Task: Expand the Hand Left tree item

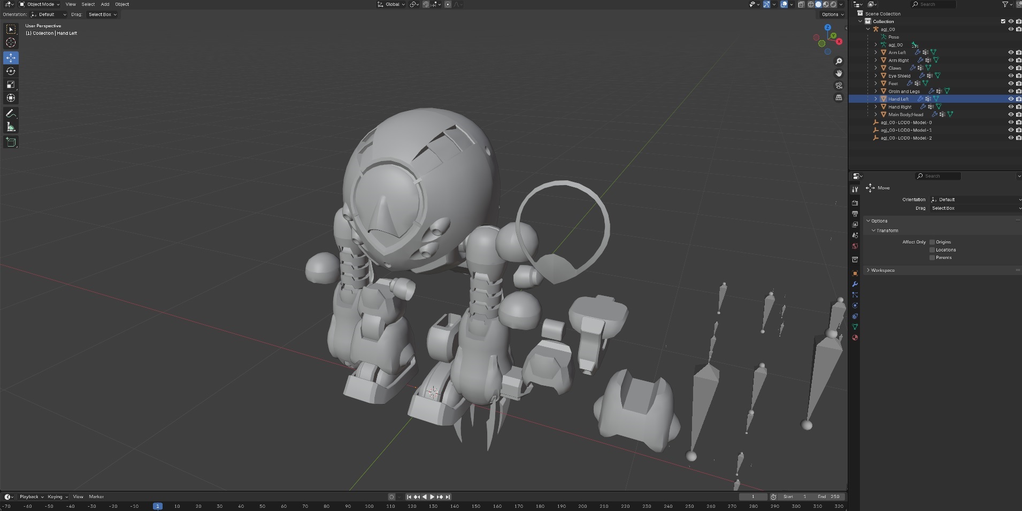Action: [x=875, y=99]
